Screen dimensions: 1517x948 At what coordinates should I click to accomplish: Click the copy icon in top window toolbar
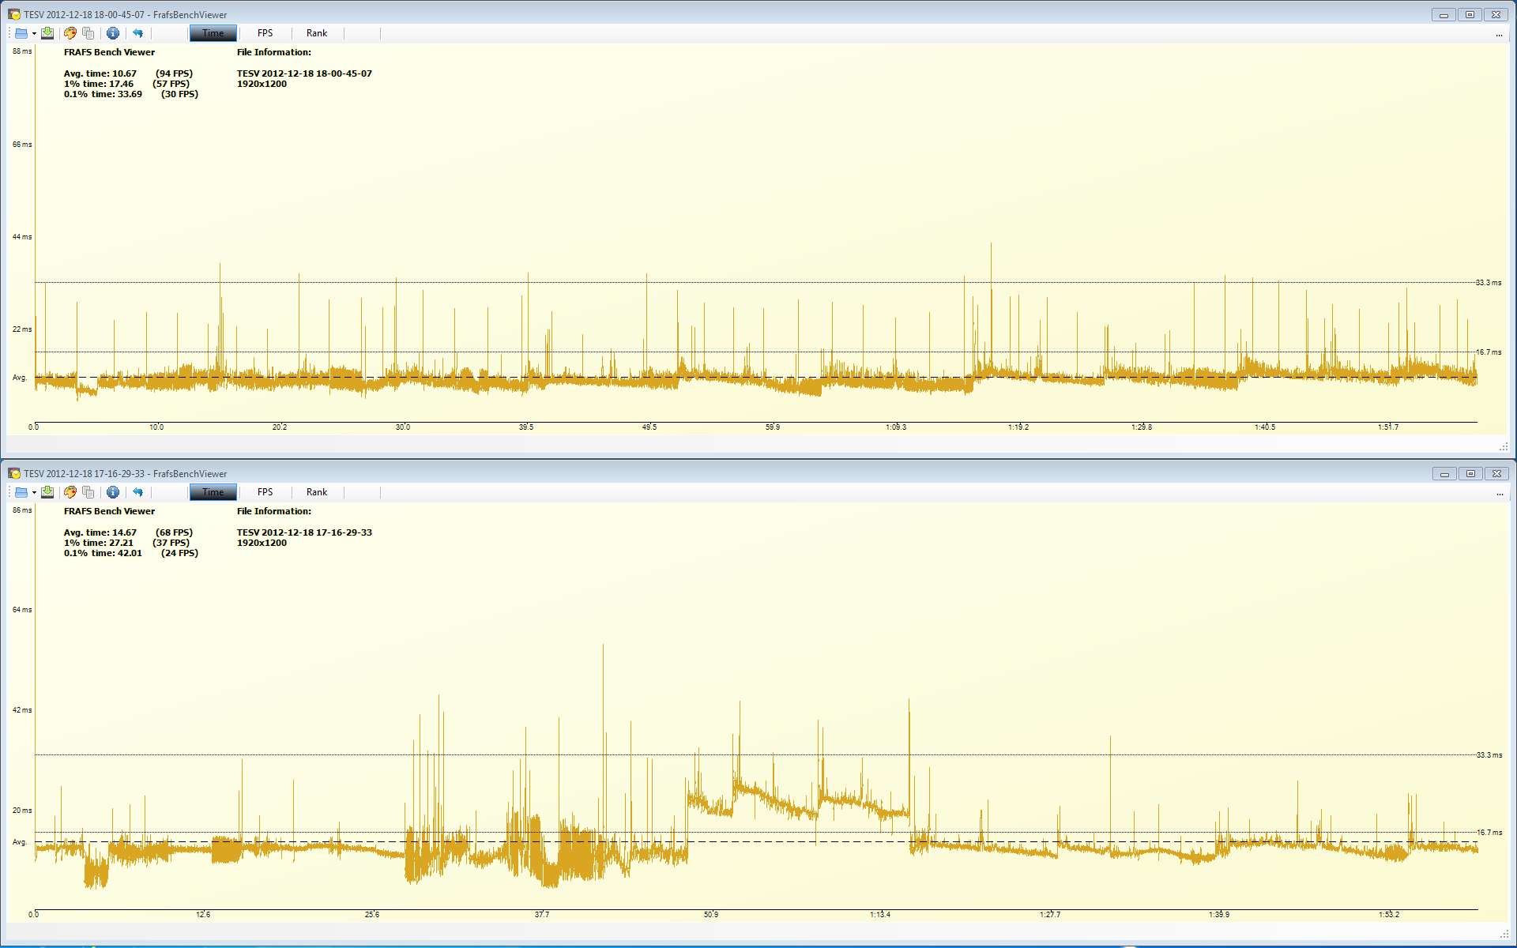coord(88,33)
